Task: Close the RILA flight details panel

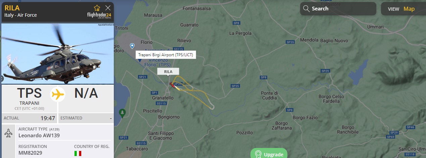Action: 108,8
